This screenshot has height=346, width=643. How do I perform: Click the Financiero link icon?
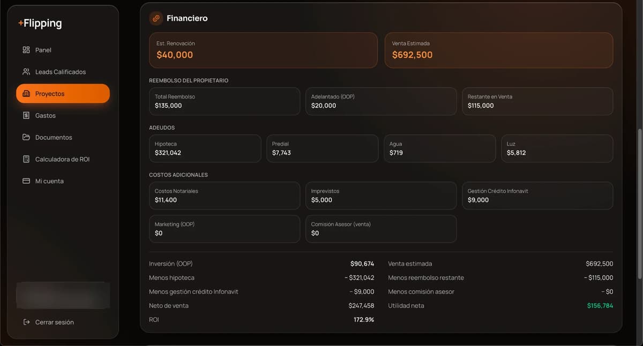click(156, 18)
